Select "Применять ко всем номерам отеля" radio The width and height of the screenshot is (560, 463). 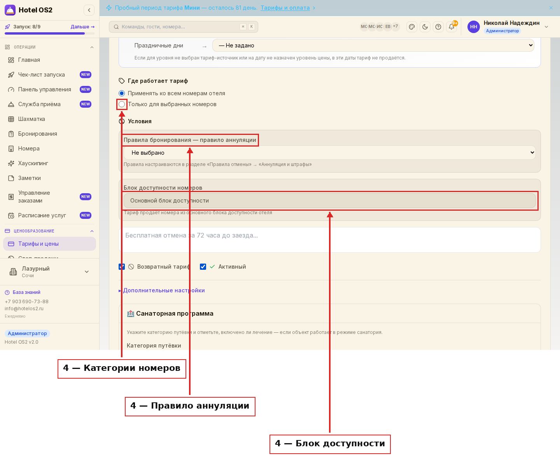tap(122, 93)
